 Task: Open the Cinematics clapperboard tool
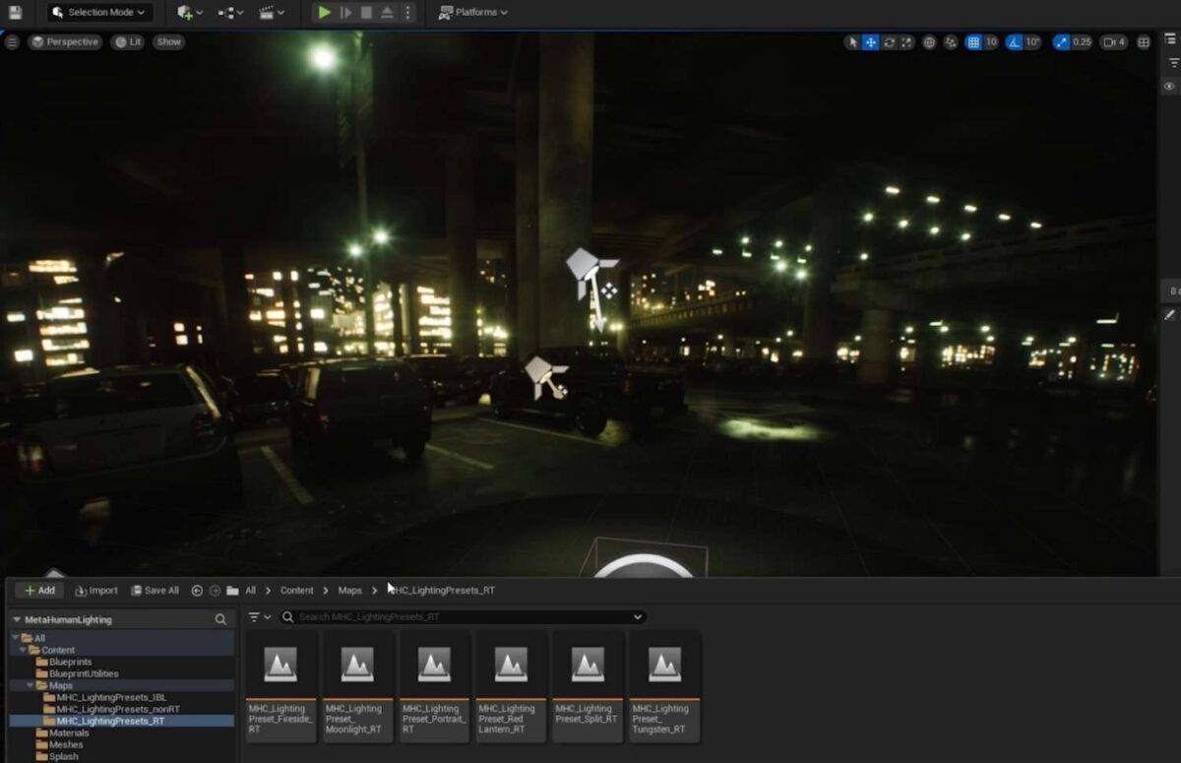pyautogui.click(x=266, y=12)
